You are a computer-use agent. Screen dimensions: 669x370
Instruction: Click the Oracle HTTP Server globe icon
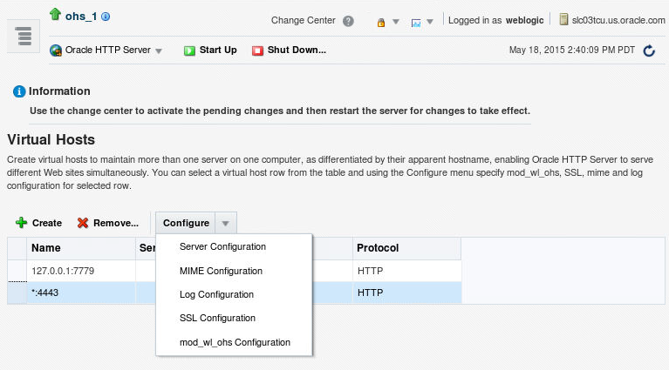coord(56,50)
